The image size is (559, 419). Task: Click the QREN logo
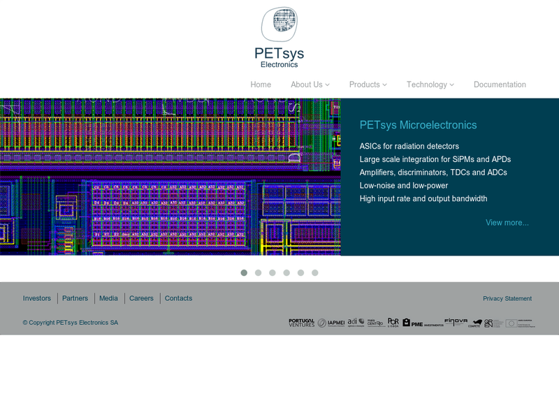pyautogui.click(x=493, y=323)
